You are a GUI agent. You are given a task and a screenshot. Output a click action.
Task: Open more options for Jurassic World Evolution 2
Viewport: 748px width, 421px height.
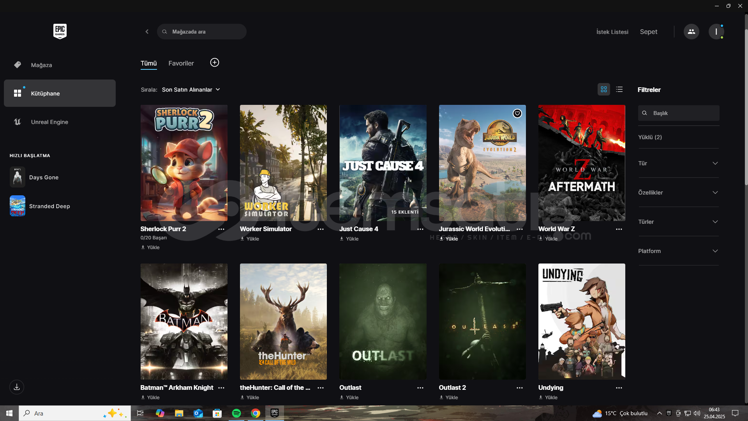520,229
